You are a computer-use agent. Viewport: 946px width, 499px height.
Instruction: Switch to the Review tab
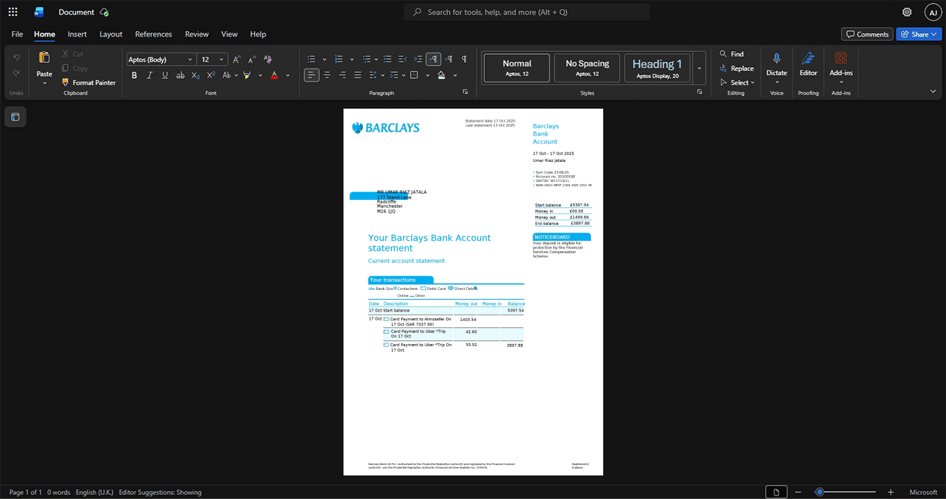[197, 34]
